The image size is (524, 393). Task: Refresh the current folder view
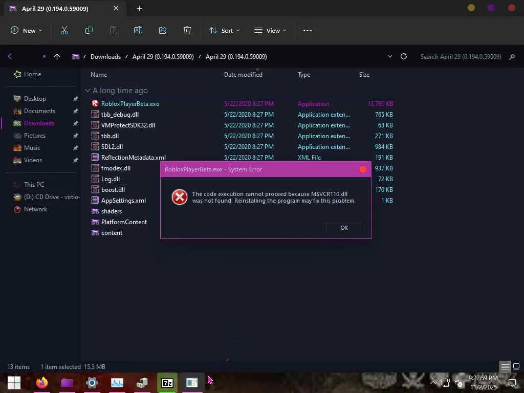(x=404, y=56)
